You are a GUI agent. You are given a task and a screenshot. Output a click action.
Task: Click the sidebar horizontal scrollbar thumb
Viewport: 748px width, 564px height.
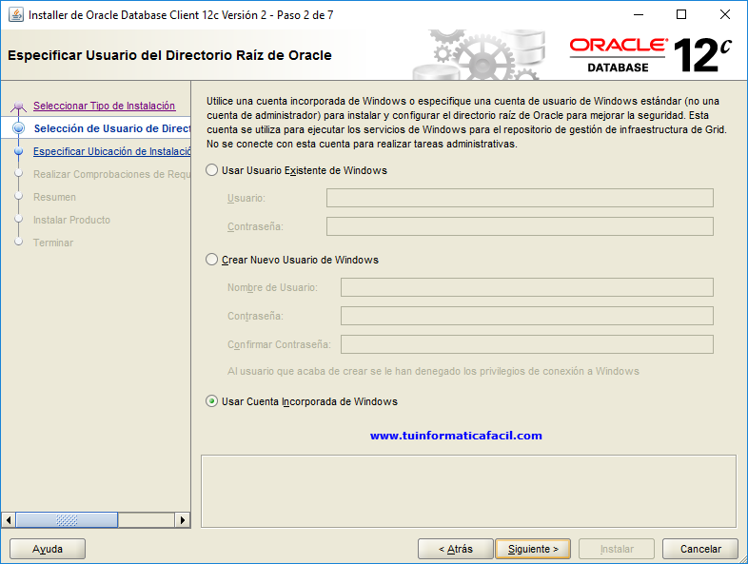coord(67,520)
